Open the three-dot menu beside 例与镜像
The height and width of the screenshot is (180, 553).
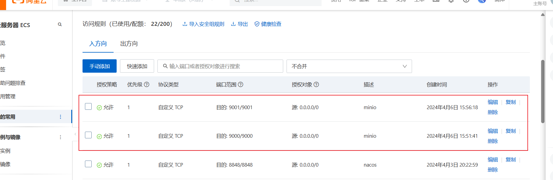pyautogui.click(x=60, y=137)
